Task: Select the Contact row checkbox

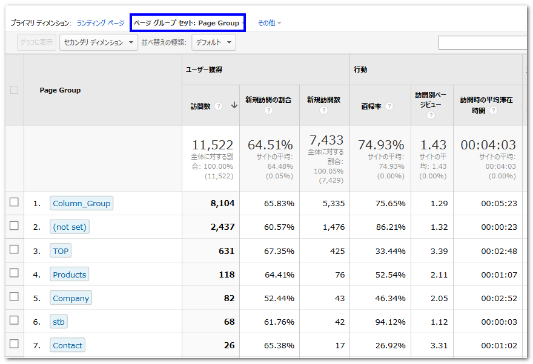Action: [x=14, y=345]
